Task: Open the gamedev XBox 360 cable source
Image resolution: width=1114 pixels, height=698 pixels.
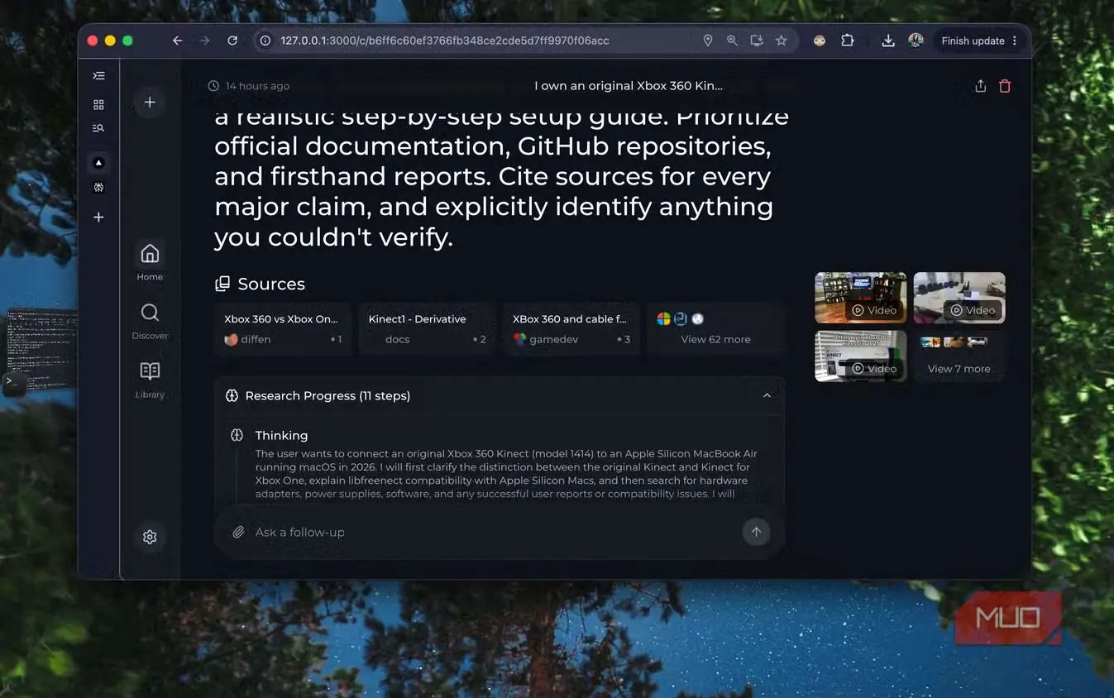Action: 571,328
